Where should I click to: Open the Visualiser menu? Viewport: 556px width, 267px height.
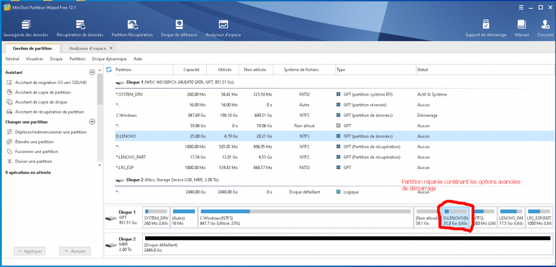click(34, 59)
